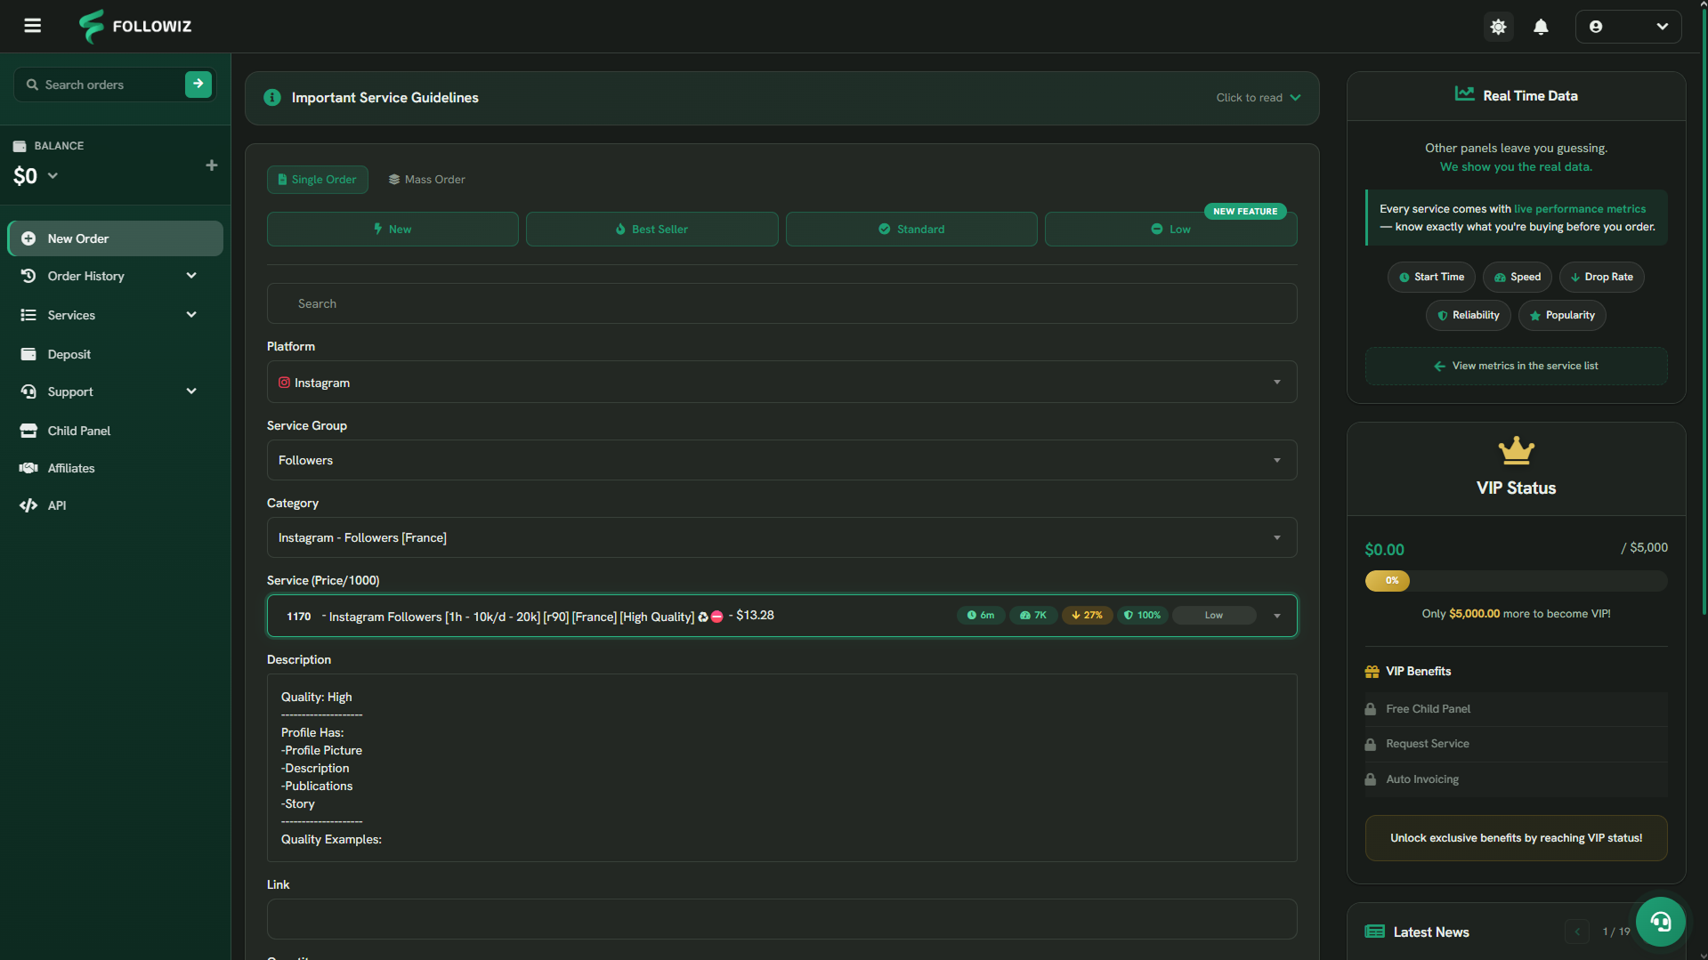Click Request Service locked benefit

pyautogui.click(x=1516, y=744)
